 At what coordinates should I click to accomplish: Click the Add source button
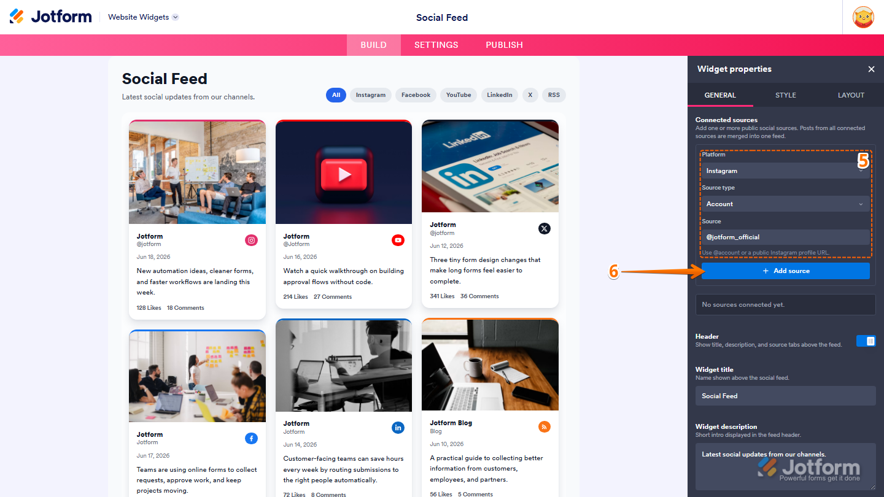pos(786,271)
